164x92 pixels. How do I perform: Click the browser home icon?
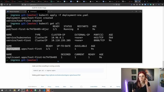coord(10,5)
